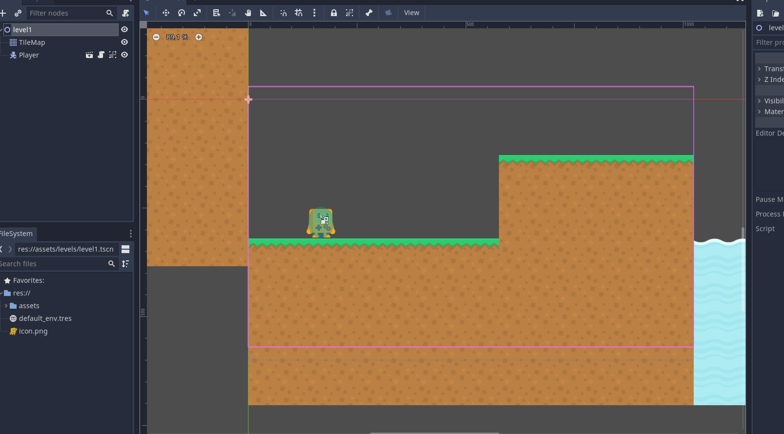Choose the Scale mode tool

[x=197, y=13]
